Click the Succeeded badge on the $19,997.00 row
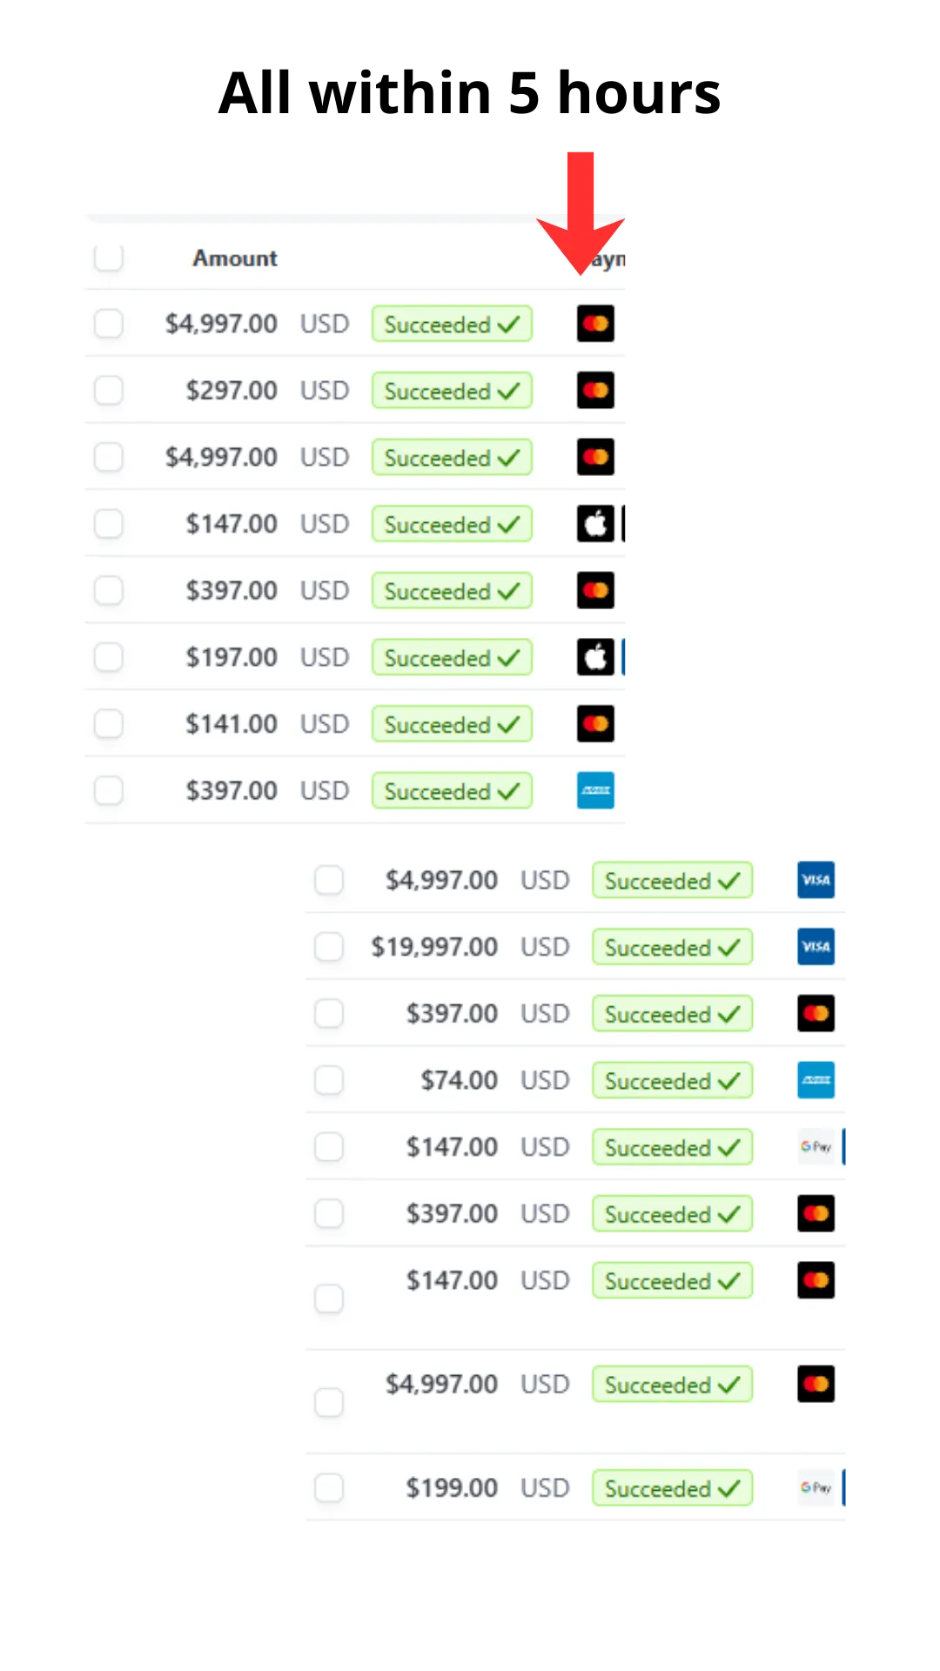Image resolution: width=940 pixels, height=1671 pixels. (x=672, y=947)
